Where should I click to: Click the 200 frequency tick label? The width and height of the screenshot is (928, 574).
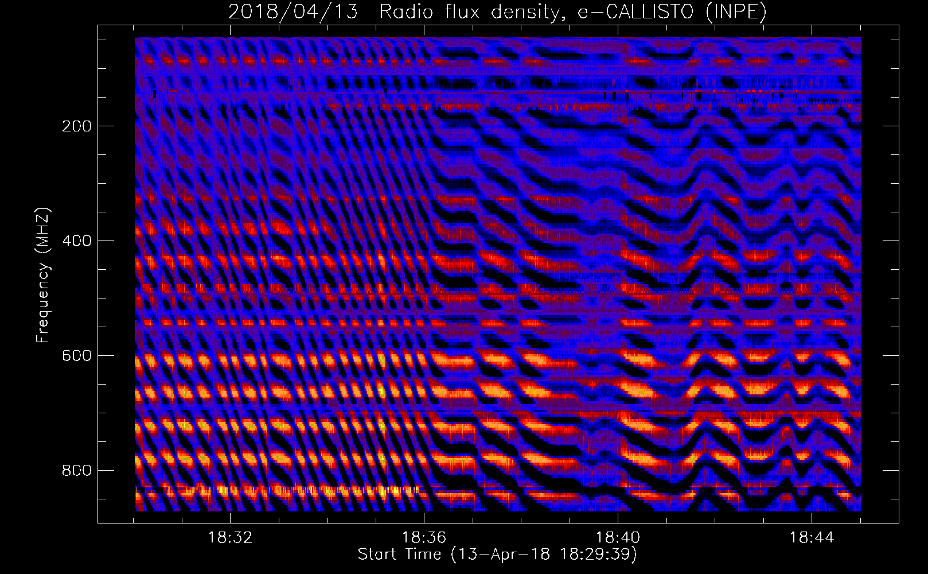point(77,126)
